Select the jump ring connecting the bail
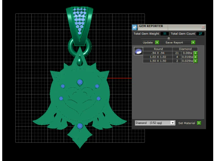The image size is (215, 161). (x=80, y=47)
